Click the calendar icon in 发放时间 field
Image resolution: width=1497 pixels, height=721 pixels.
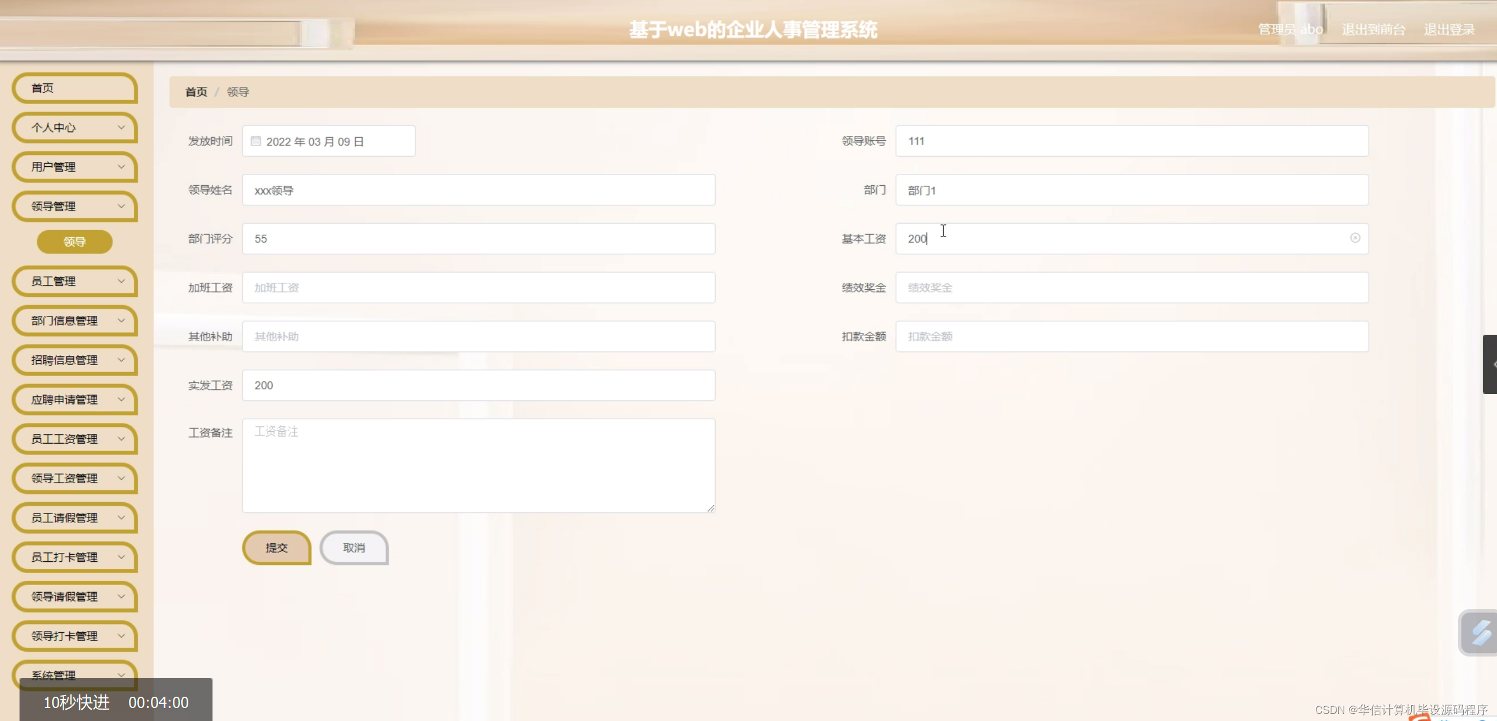tap(256, 141)
